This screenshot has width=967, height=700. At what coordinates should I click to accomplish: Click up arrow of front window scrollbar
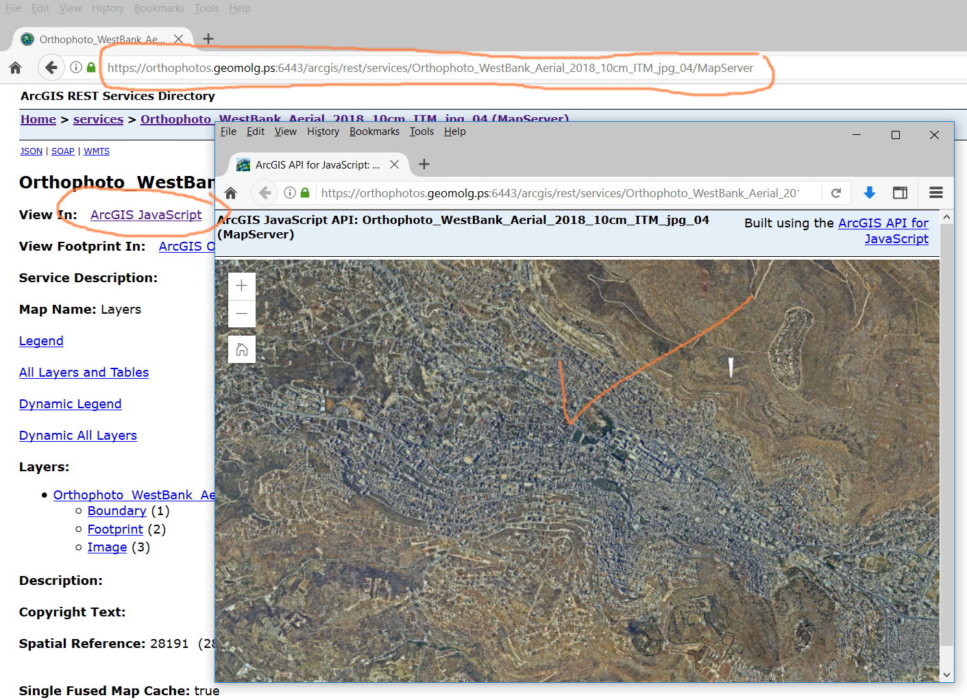coord(946,217)
